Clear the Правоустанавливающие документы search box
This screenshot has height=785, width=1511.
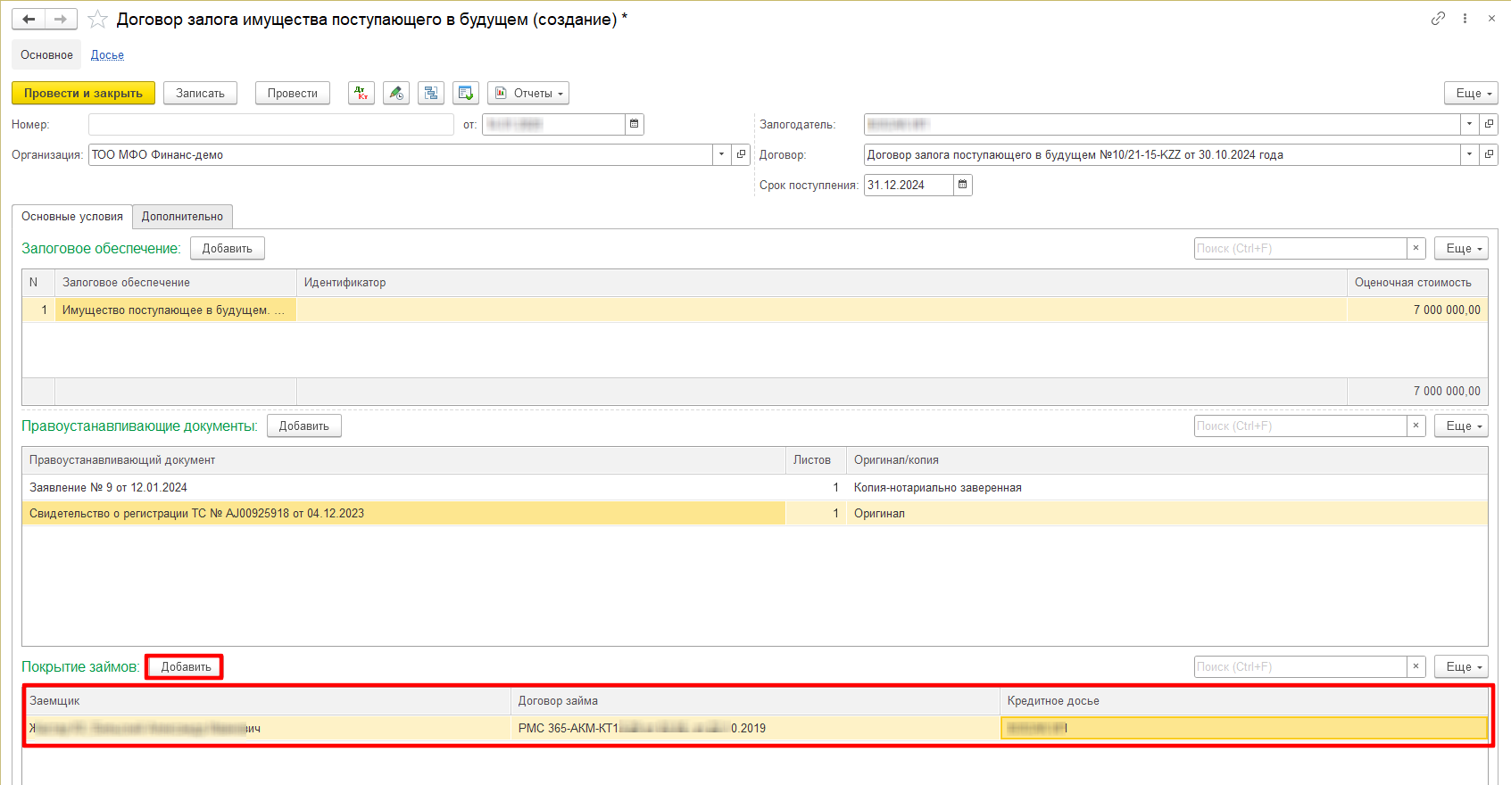1416,426
